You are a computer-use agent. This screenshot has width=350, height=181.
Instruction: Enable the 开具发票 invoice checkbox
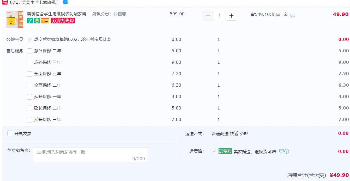[10, 133]
